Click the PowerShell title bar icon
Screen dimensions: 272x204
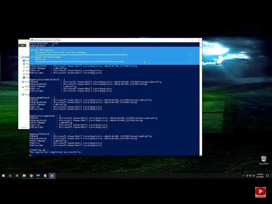coord(32,40)
